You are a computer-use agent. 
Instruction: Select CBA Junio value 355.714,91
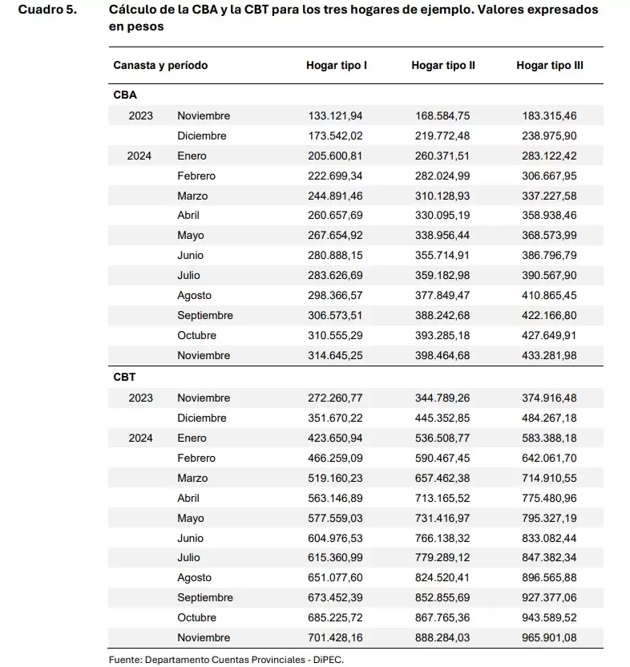click(442, 255)
